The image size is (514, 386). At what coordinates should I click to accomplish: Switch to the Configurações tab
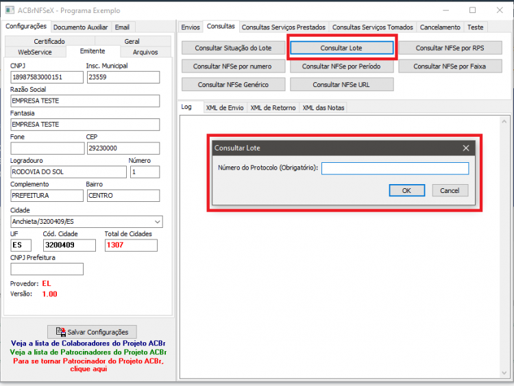pyautogui.click(x=26, y=26)
